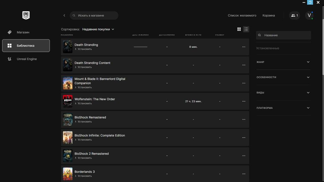Image resolution: width=324 pixels, height=182 pixels.
Task: Click the store search input field
Action: [96, 16]
